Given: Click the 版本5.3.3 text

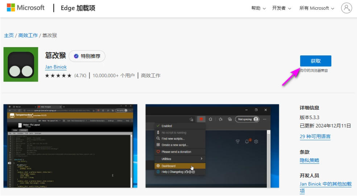Looking at the screenshot, I should point(310,117).
